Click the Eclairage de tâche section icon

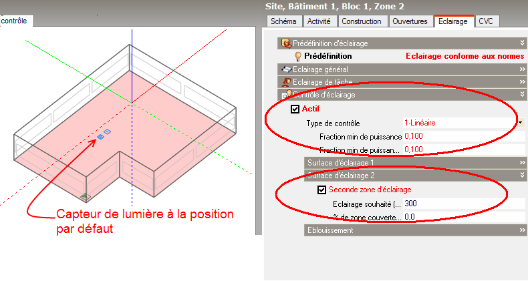285,82
